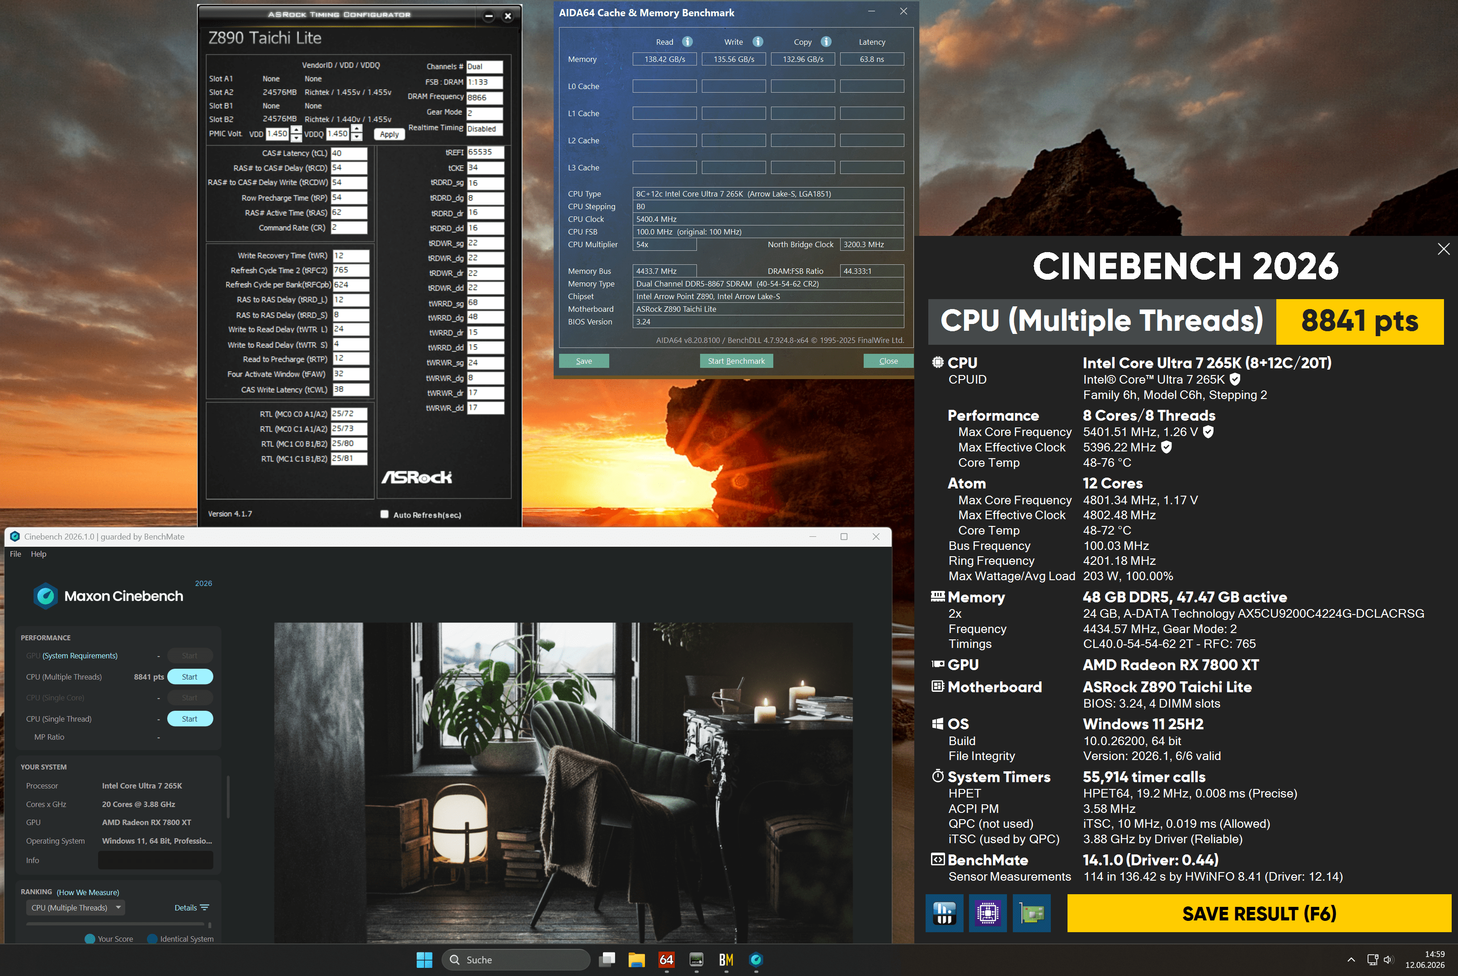Click the verified shield beside Max Effective Clock

pos(1166,447)
